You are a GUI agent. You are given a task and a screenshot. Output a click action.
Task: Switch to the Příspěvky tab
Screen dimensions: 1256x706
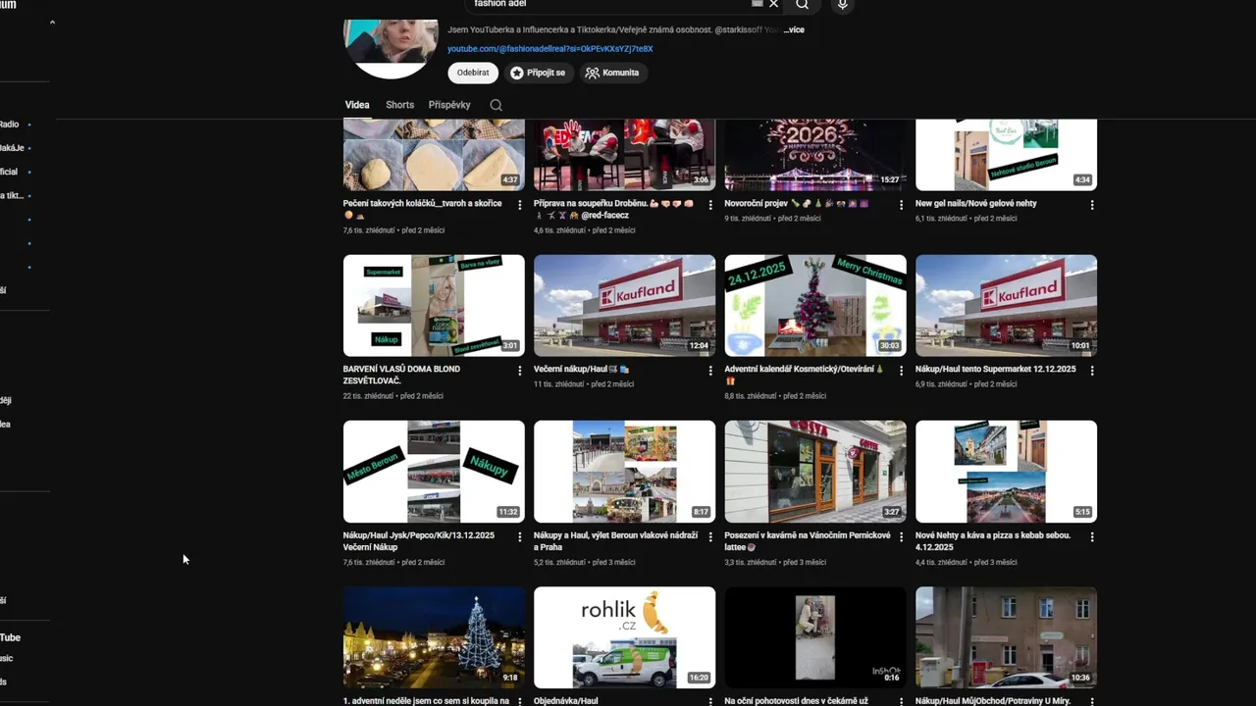pyautogui.click(x=449, y=105)
